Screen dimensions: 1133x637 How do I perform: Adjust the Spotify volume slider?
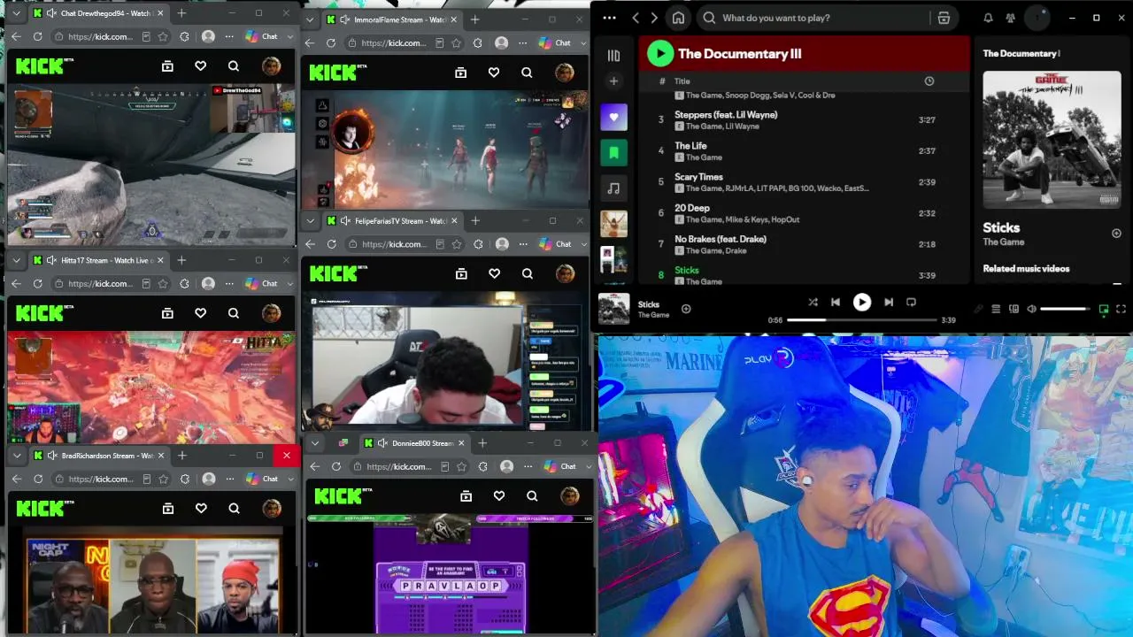tap(1065, 309)
